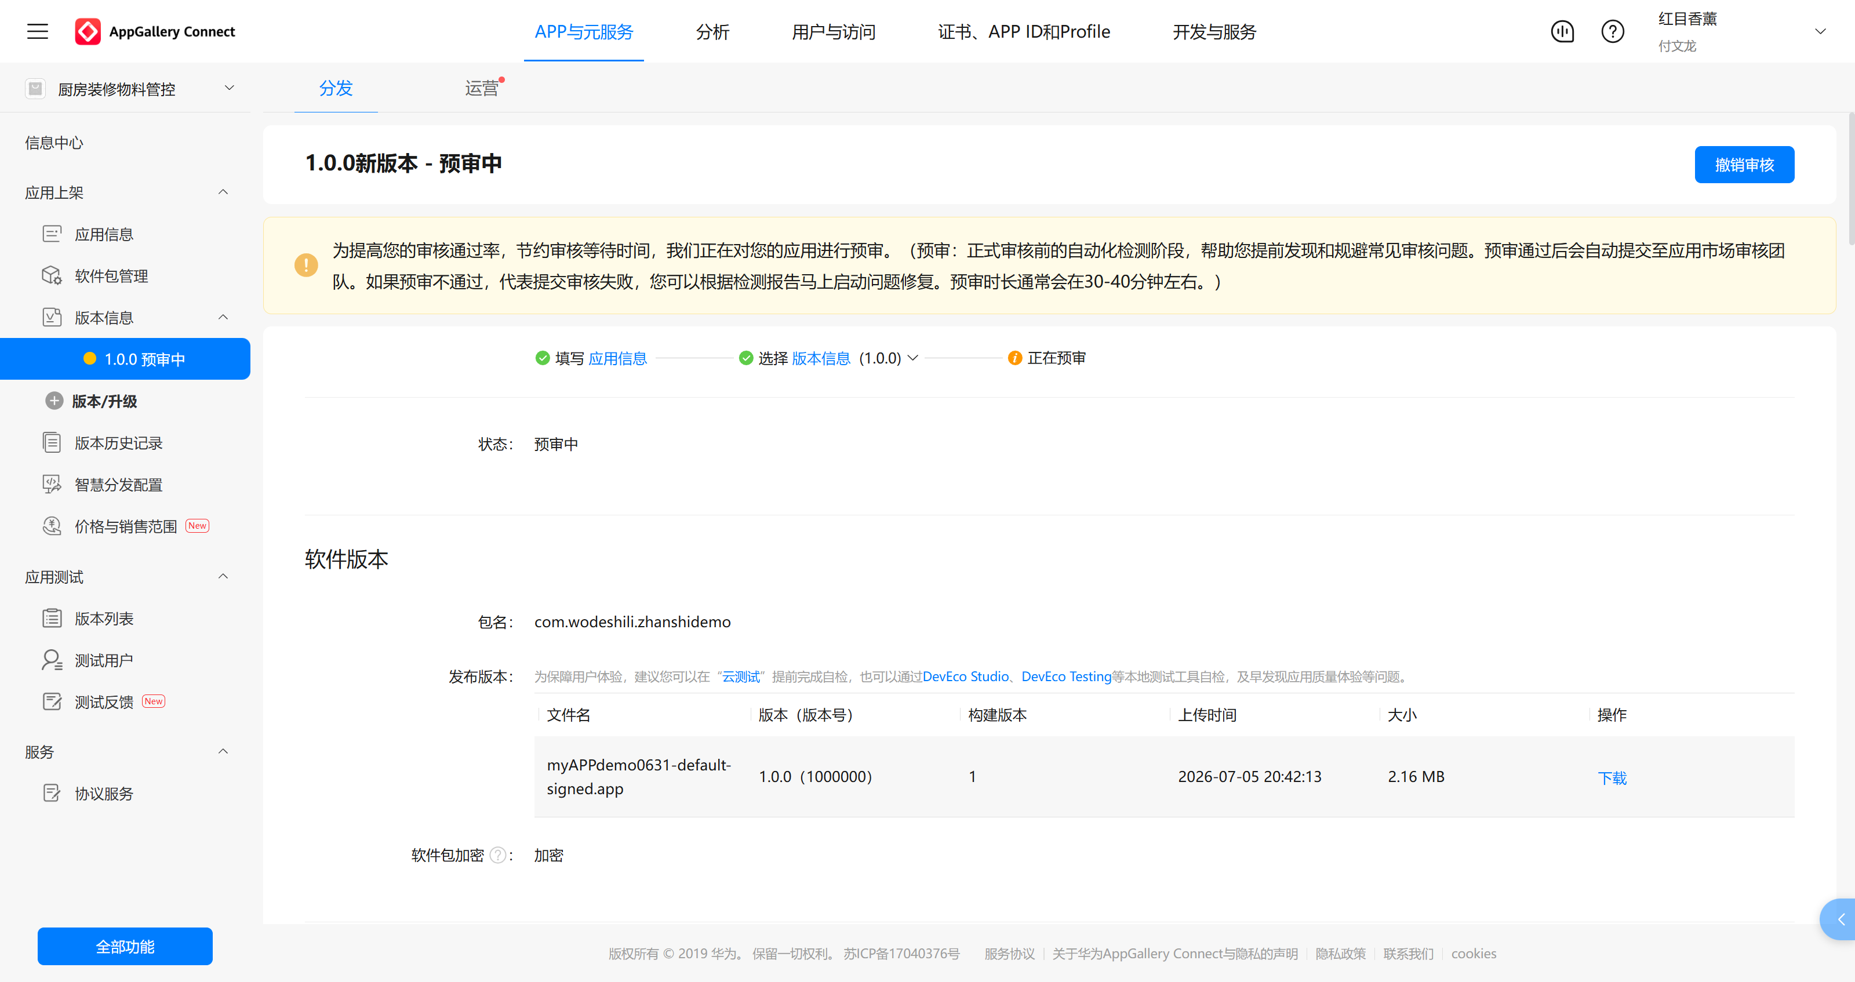Click the 版本列表 list icon
Viewport: 1855px width, 982px height.
click(x=52, y=618)
